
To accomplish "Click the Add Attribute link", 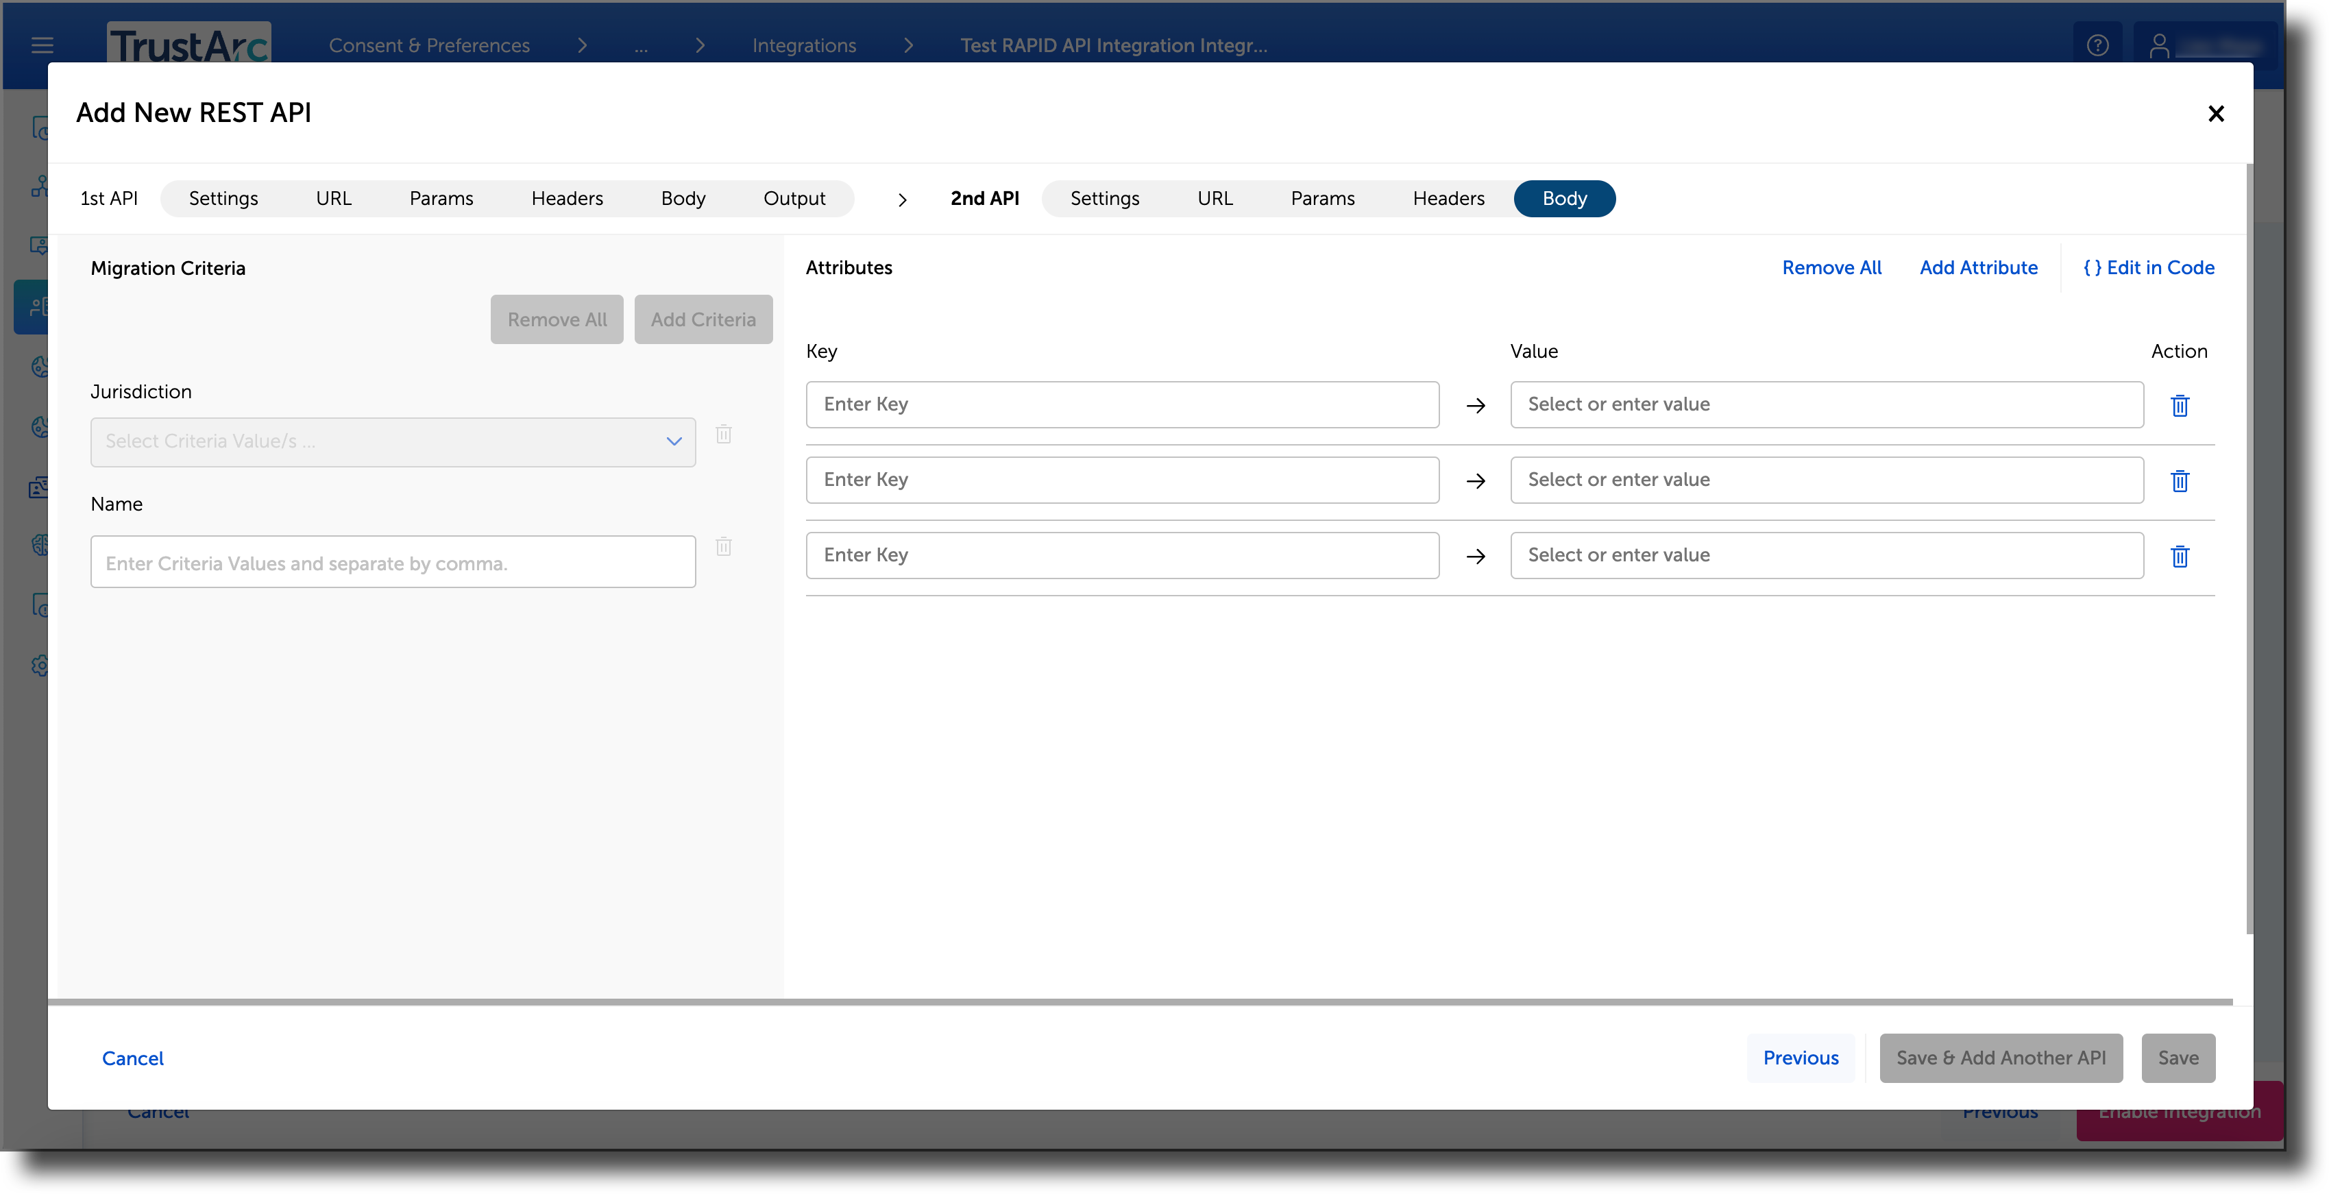I will pyautogui.click(x=1978, y=267).
